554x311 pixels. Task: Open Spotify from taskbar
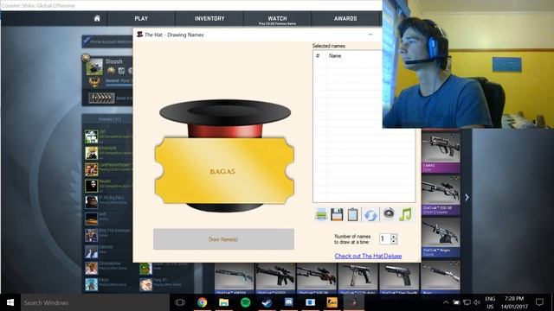[x=245, y=302]
